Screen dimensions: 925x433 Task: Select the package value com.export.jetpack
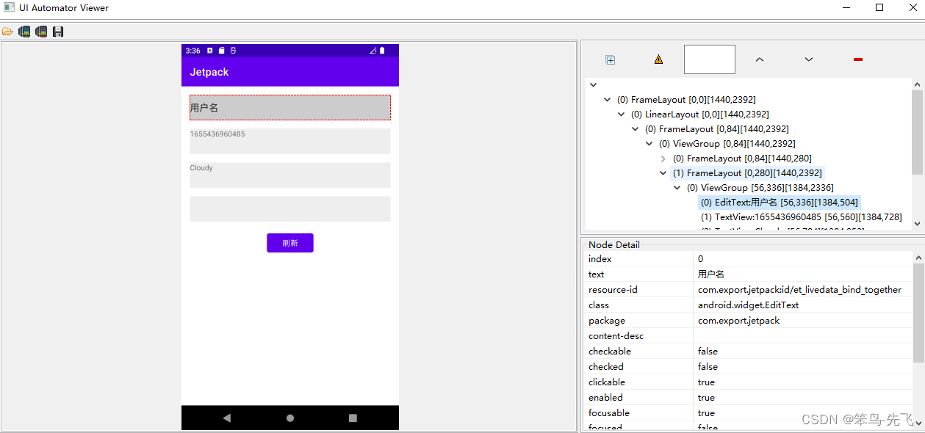coord(738,321)
